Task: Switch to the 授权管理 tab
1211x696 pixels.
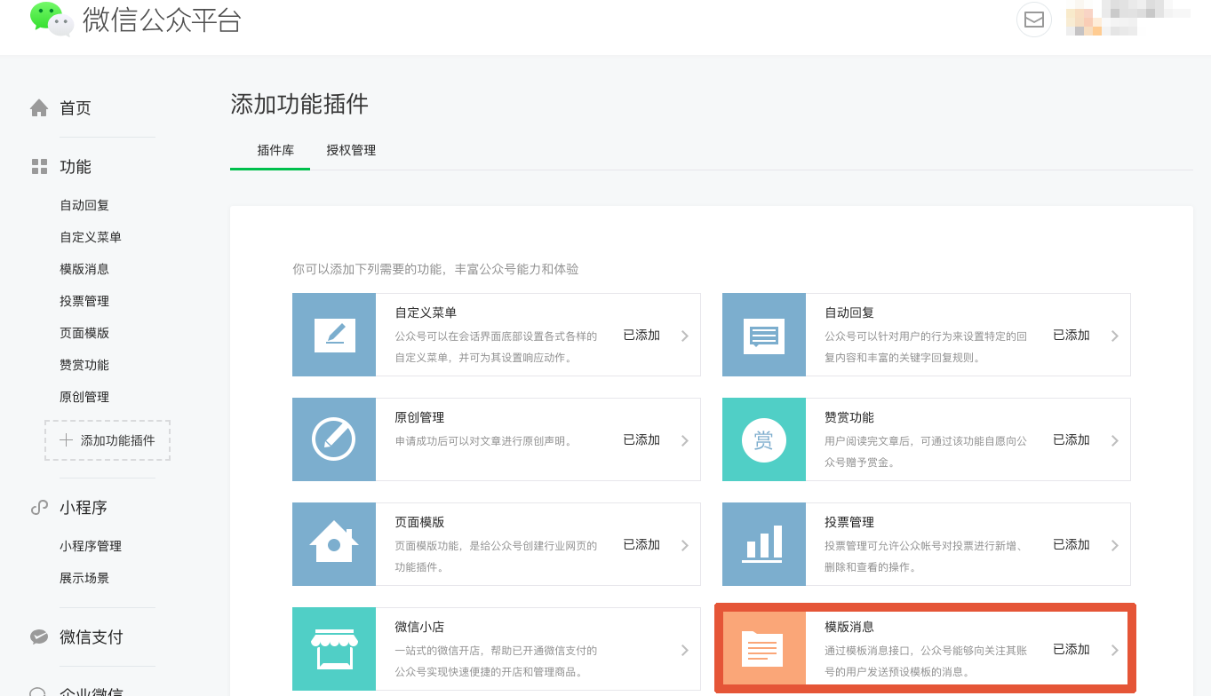Action: [x=351, y=150]
